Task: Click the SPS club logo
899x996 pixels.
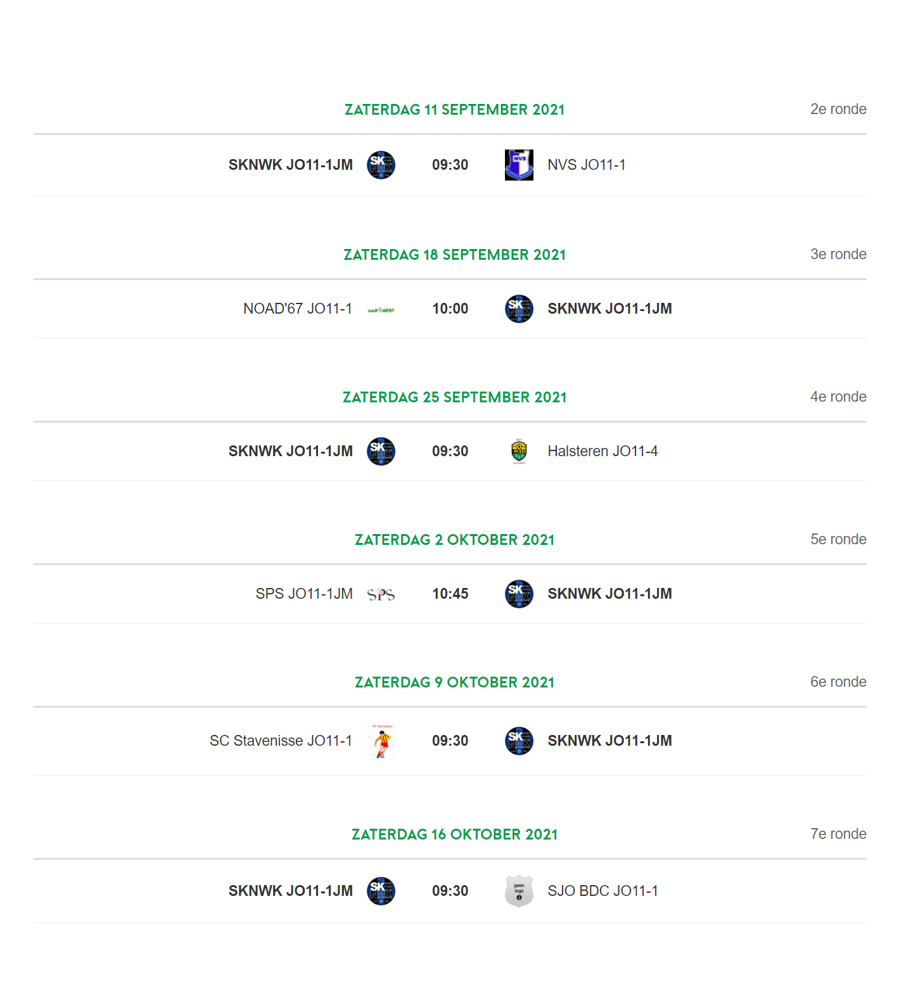Action: coord(381,594)
